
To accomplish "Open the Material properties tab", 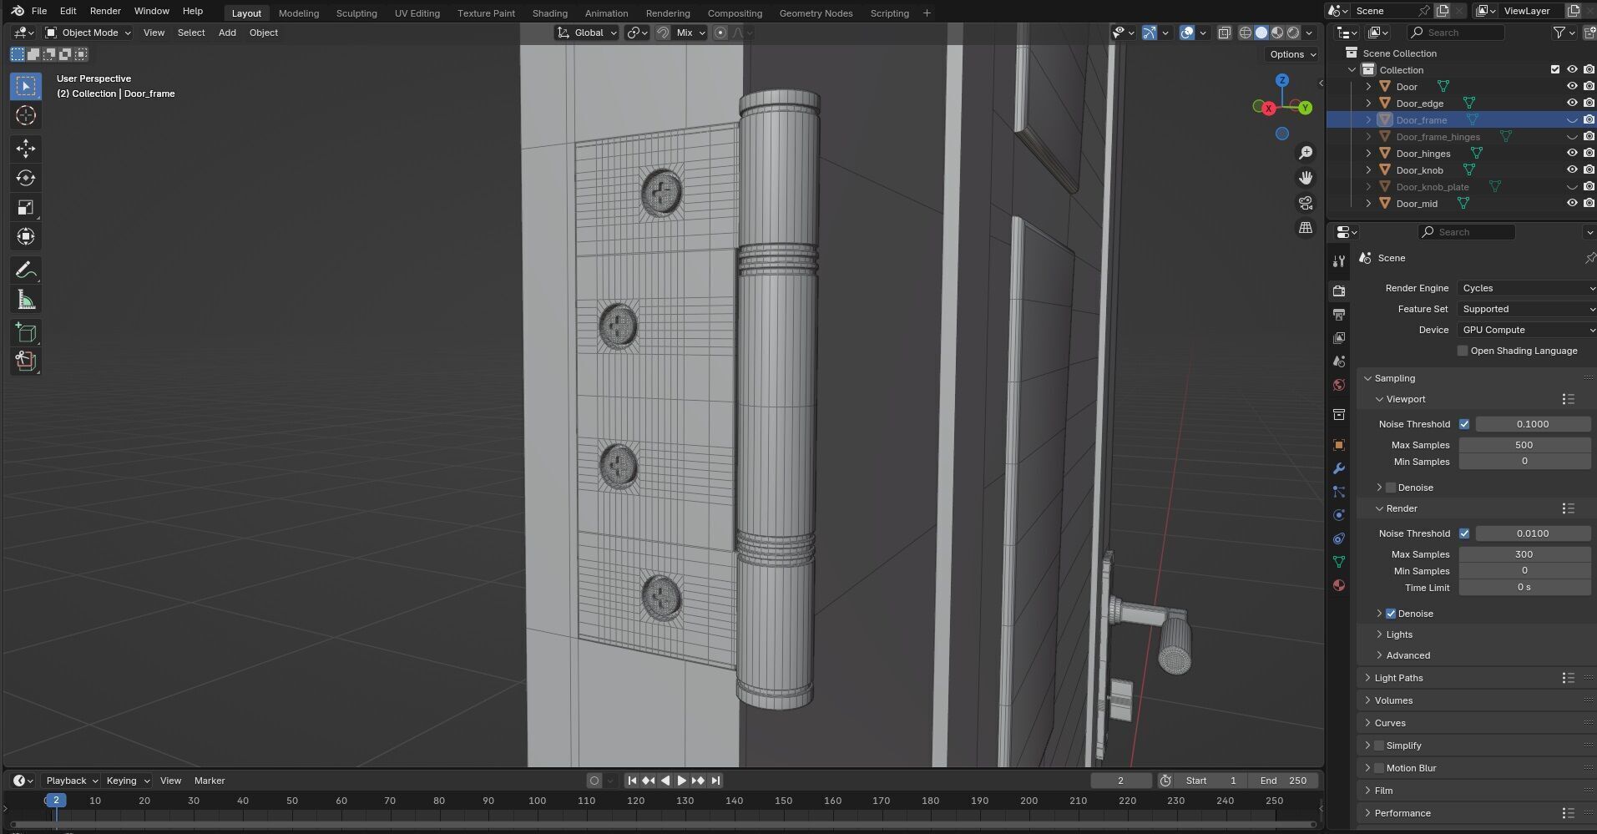I will tap(1339, 585).
